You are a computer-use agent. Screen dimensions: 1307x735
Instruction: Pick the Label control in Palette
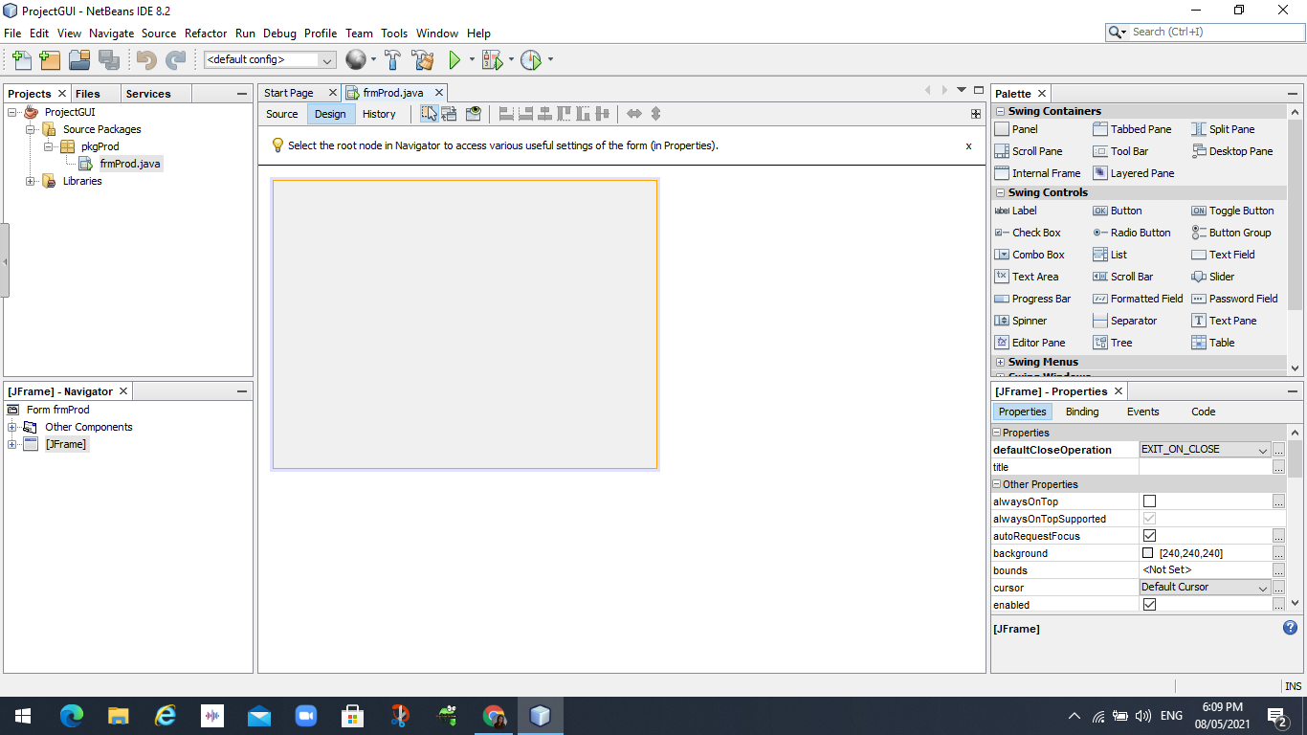point(1016,211)
